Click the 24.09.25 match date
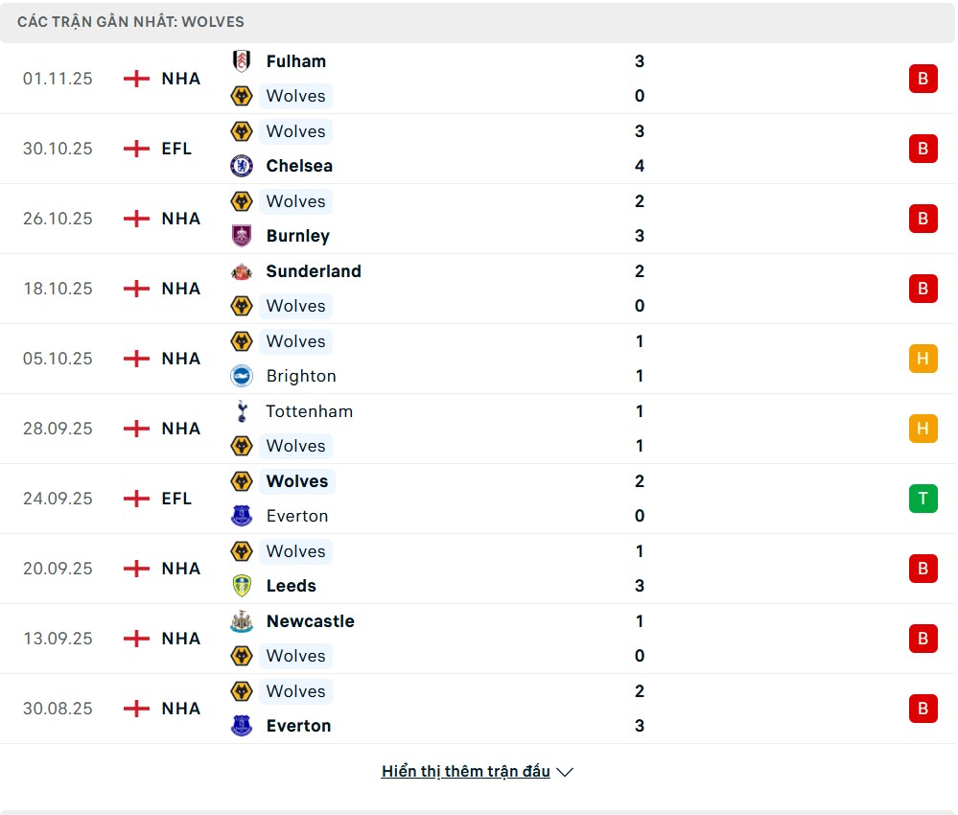 pyautogui.click(x=58, y=499)
